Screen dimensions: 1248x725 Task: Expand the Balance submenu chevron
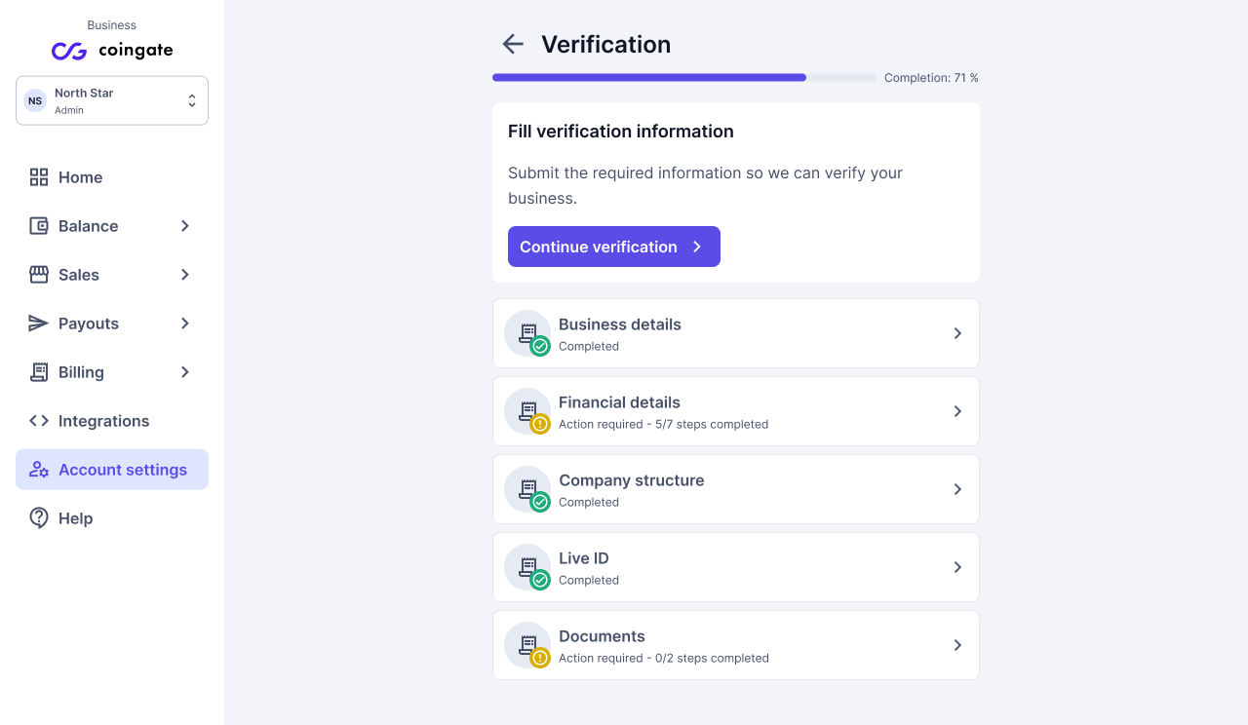click(185, 226)
